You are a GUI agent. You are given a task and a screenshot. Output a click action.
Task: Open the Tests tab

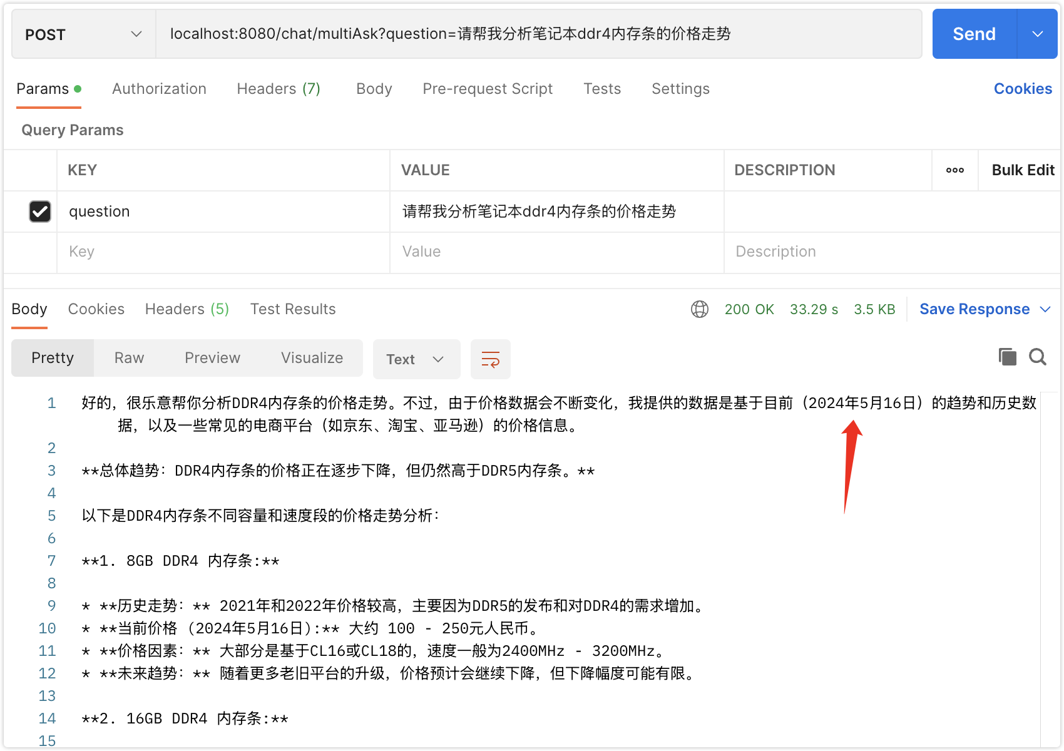tap(602, 89)
